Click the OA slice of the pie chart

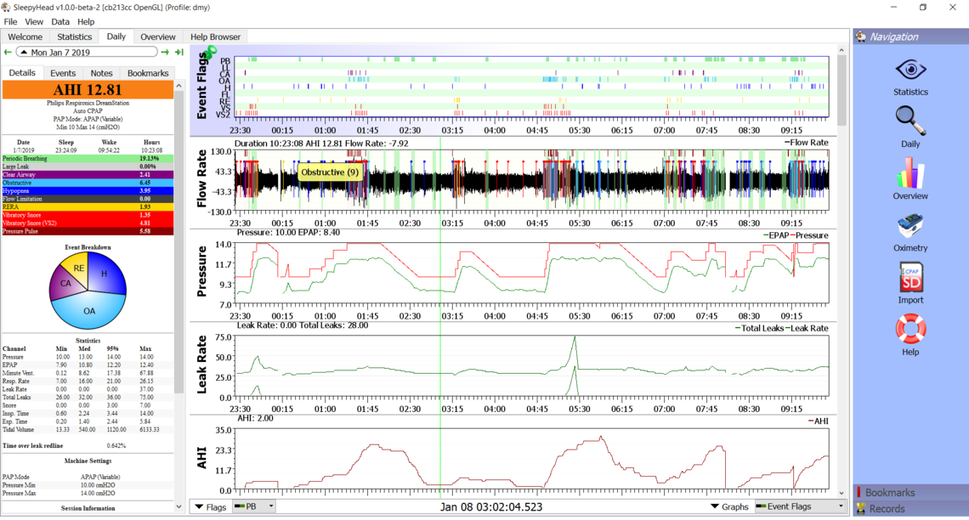[91, 312]
